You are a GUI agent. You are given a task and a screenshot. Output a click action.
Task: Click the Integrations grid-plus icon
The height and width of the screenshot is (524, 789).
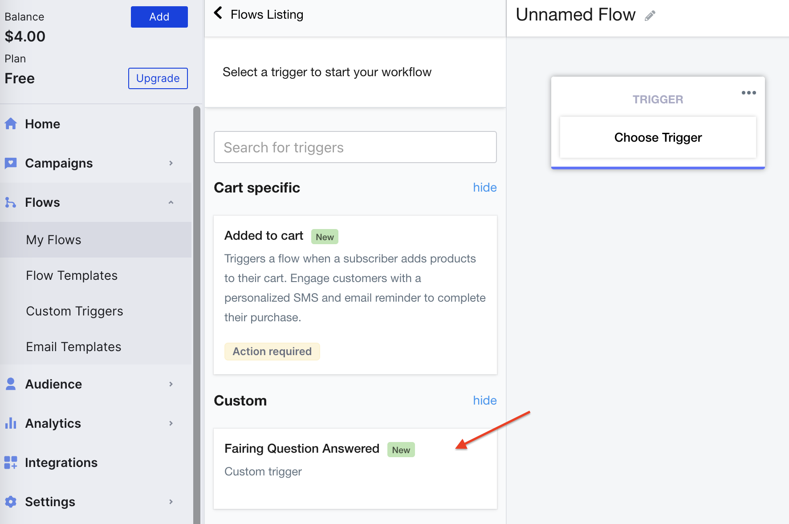[x=11, y=463]
